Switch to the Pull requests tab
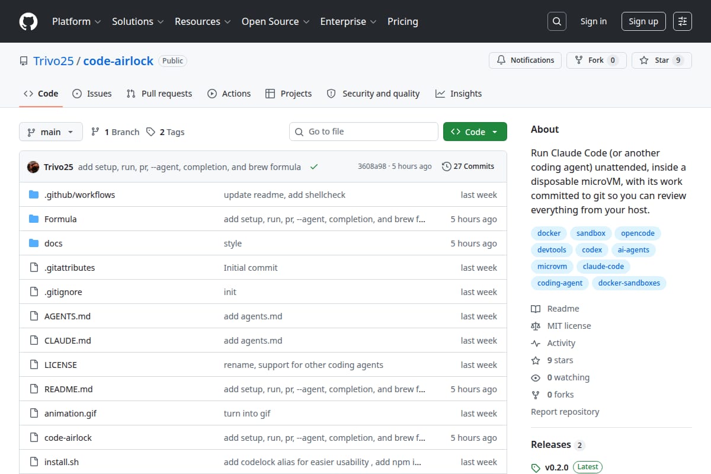711x474 pixels. pos(159,94)
